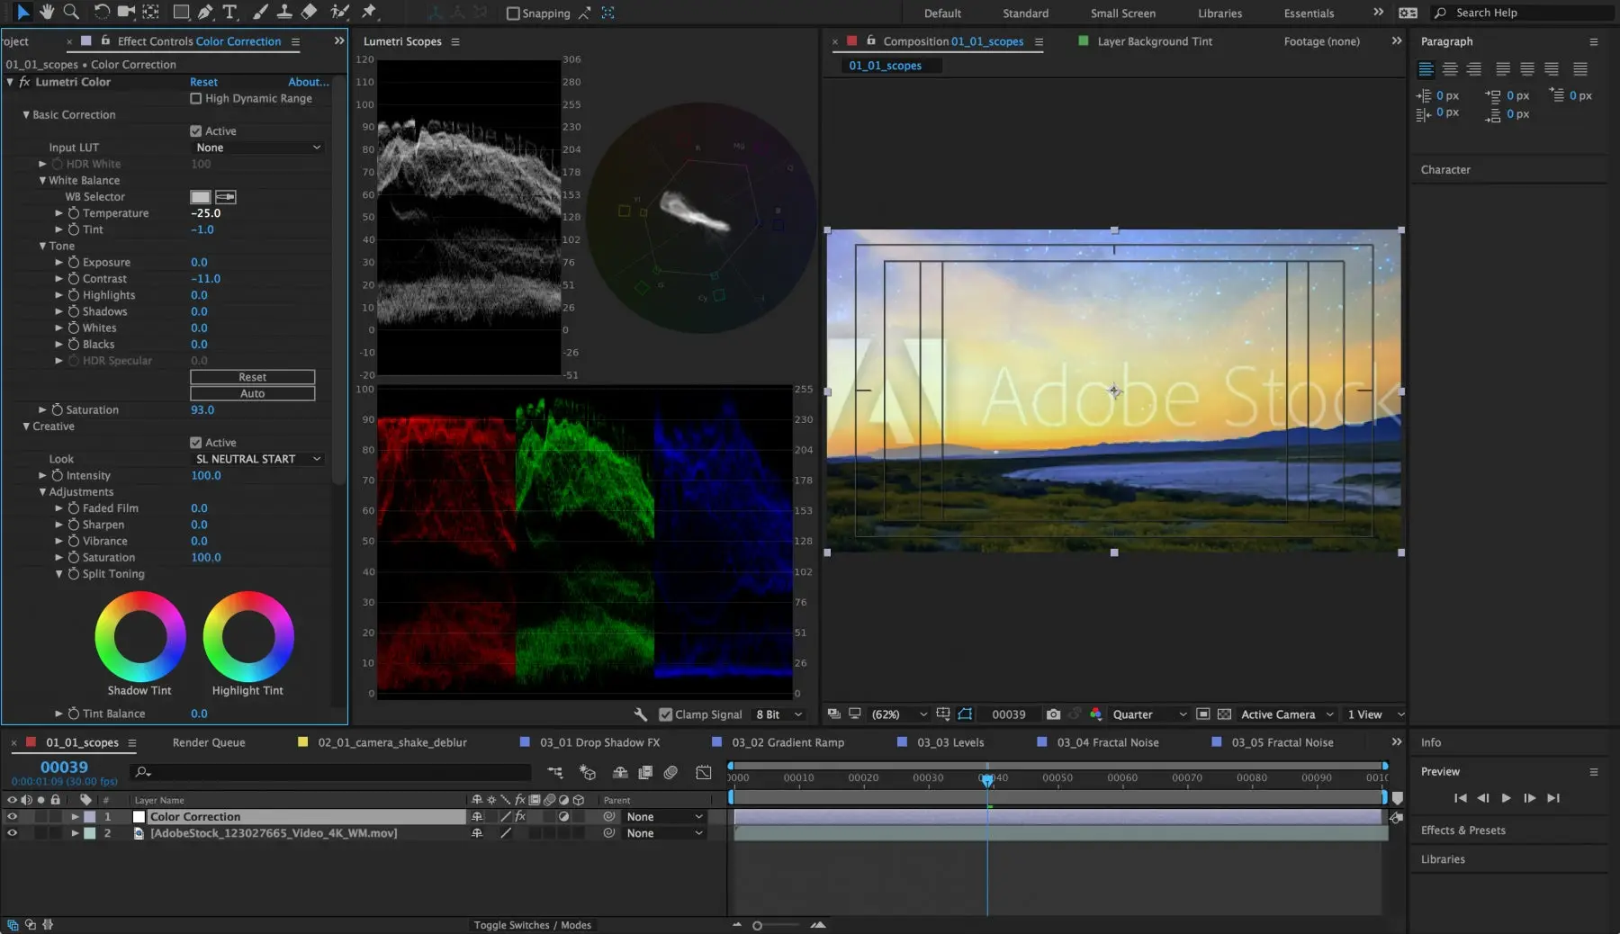Click the Auto button in Tone section
The height and width of the screenshot is (934, 1620).
pyautogui.click(x=252, y=393)
